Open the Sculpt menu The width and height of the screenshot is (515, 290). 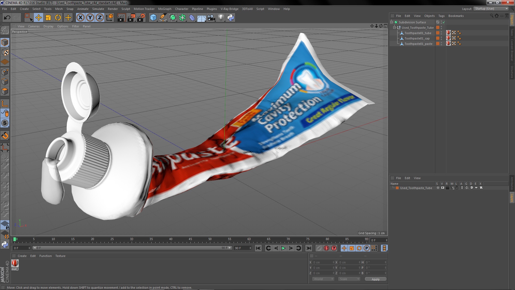[x=126, y=9]
